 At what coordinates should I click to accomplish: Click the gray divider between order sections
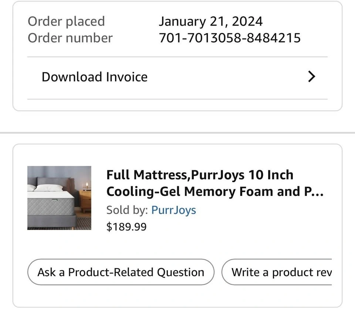177,133
